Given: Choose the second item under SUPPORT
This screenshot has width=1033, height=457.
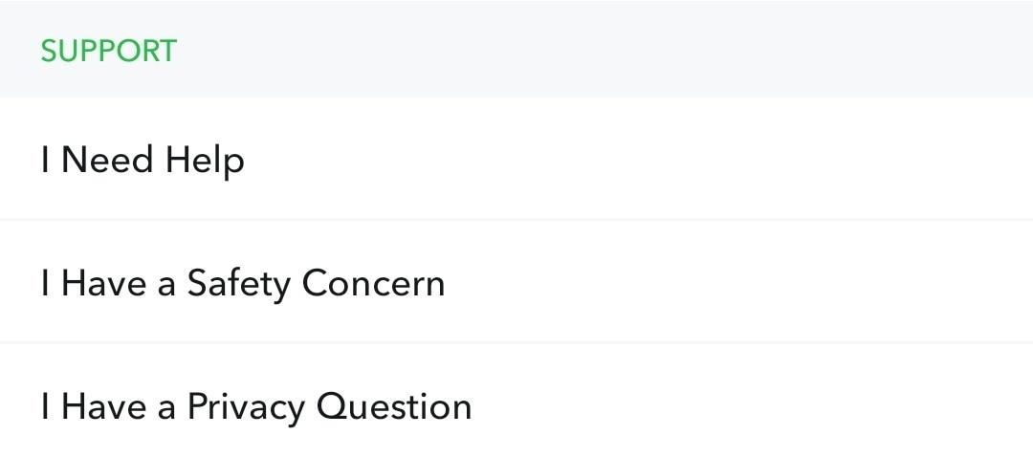Looking at the screenshot, I should click(x=243, y=283).
